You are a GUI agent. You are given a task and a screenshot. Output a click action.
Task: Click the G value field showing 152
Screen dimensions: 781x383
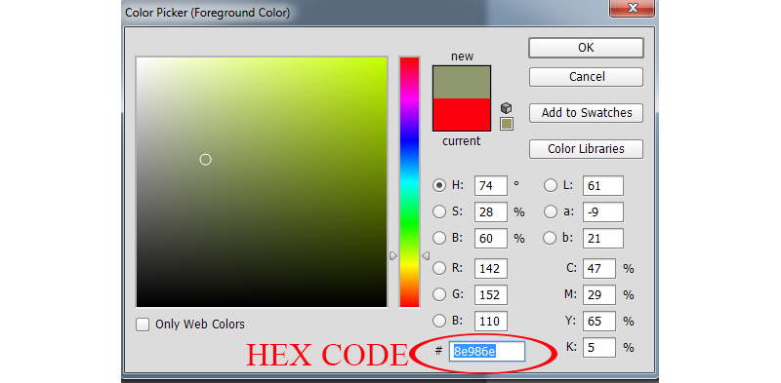coord(491,295)
